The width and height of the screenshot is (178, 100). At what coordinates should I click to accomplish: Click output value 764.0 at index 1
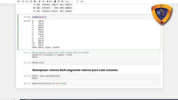[x=41, y=23]
